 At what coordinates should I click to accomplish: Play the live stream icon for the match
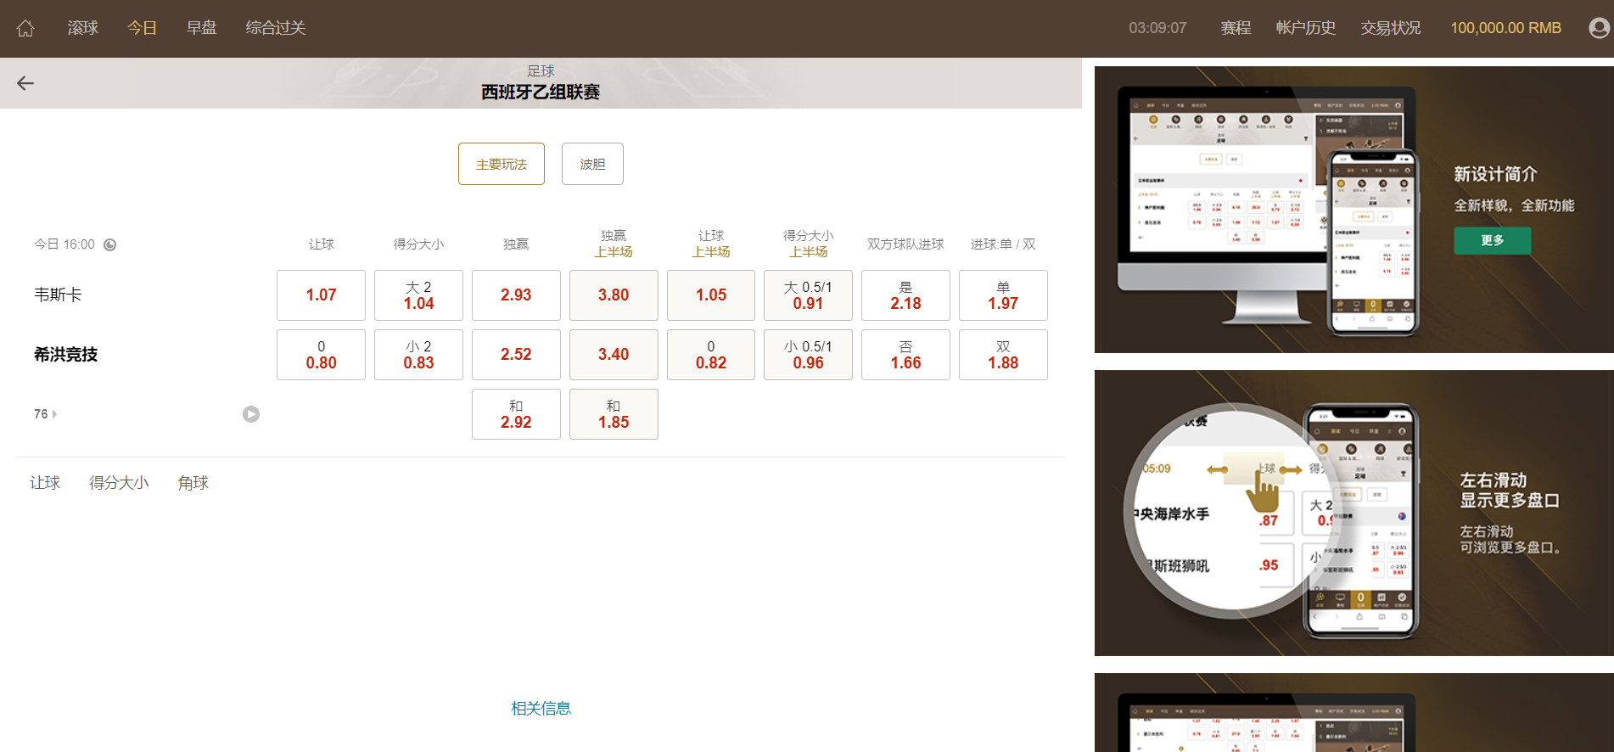click(x=251, y=414)
